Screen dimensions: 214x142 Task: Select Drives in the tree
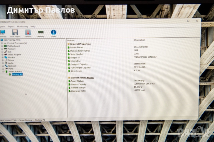tap(11, 60)
